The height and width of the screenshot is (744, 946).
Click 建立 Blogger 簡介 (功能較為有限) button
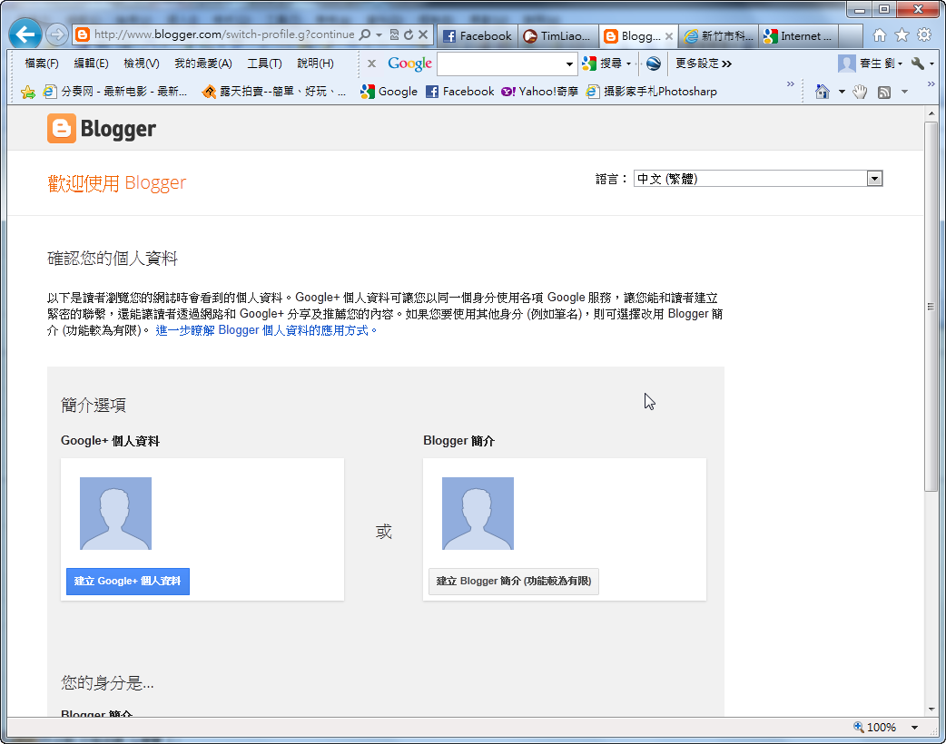click(514, 582)
